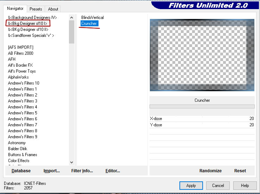Select AlphaWorks category
The width and height of the screenshot is (260, 194).
click(x=18, y=77)
